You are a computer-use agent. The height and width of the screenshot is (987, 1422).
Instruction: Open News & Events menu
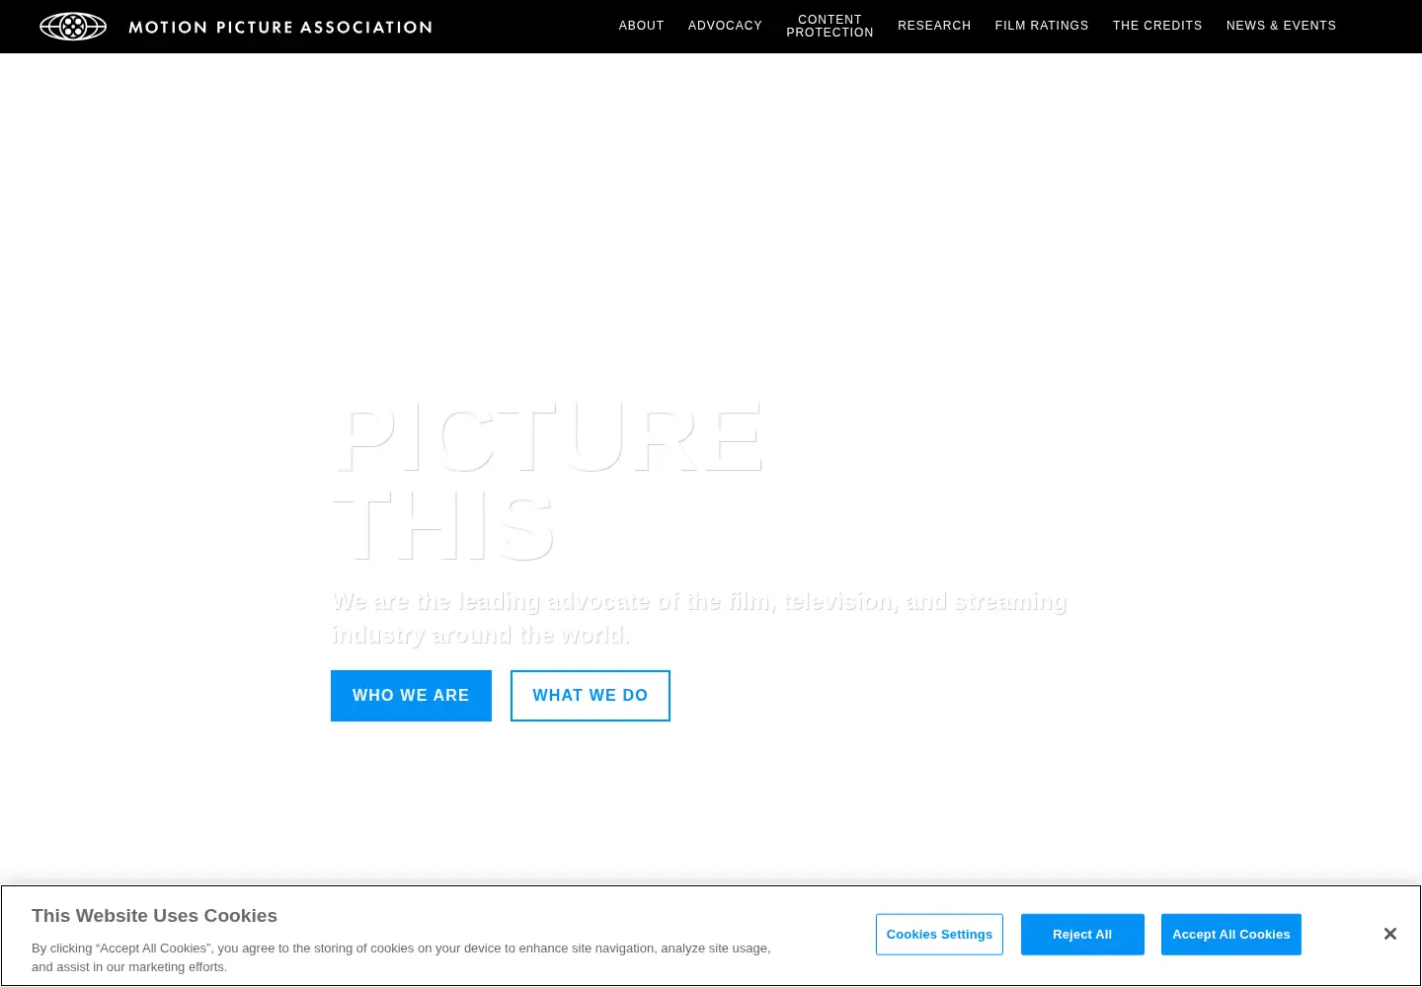tap(1281, 26)
